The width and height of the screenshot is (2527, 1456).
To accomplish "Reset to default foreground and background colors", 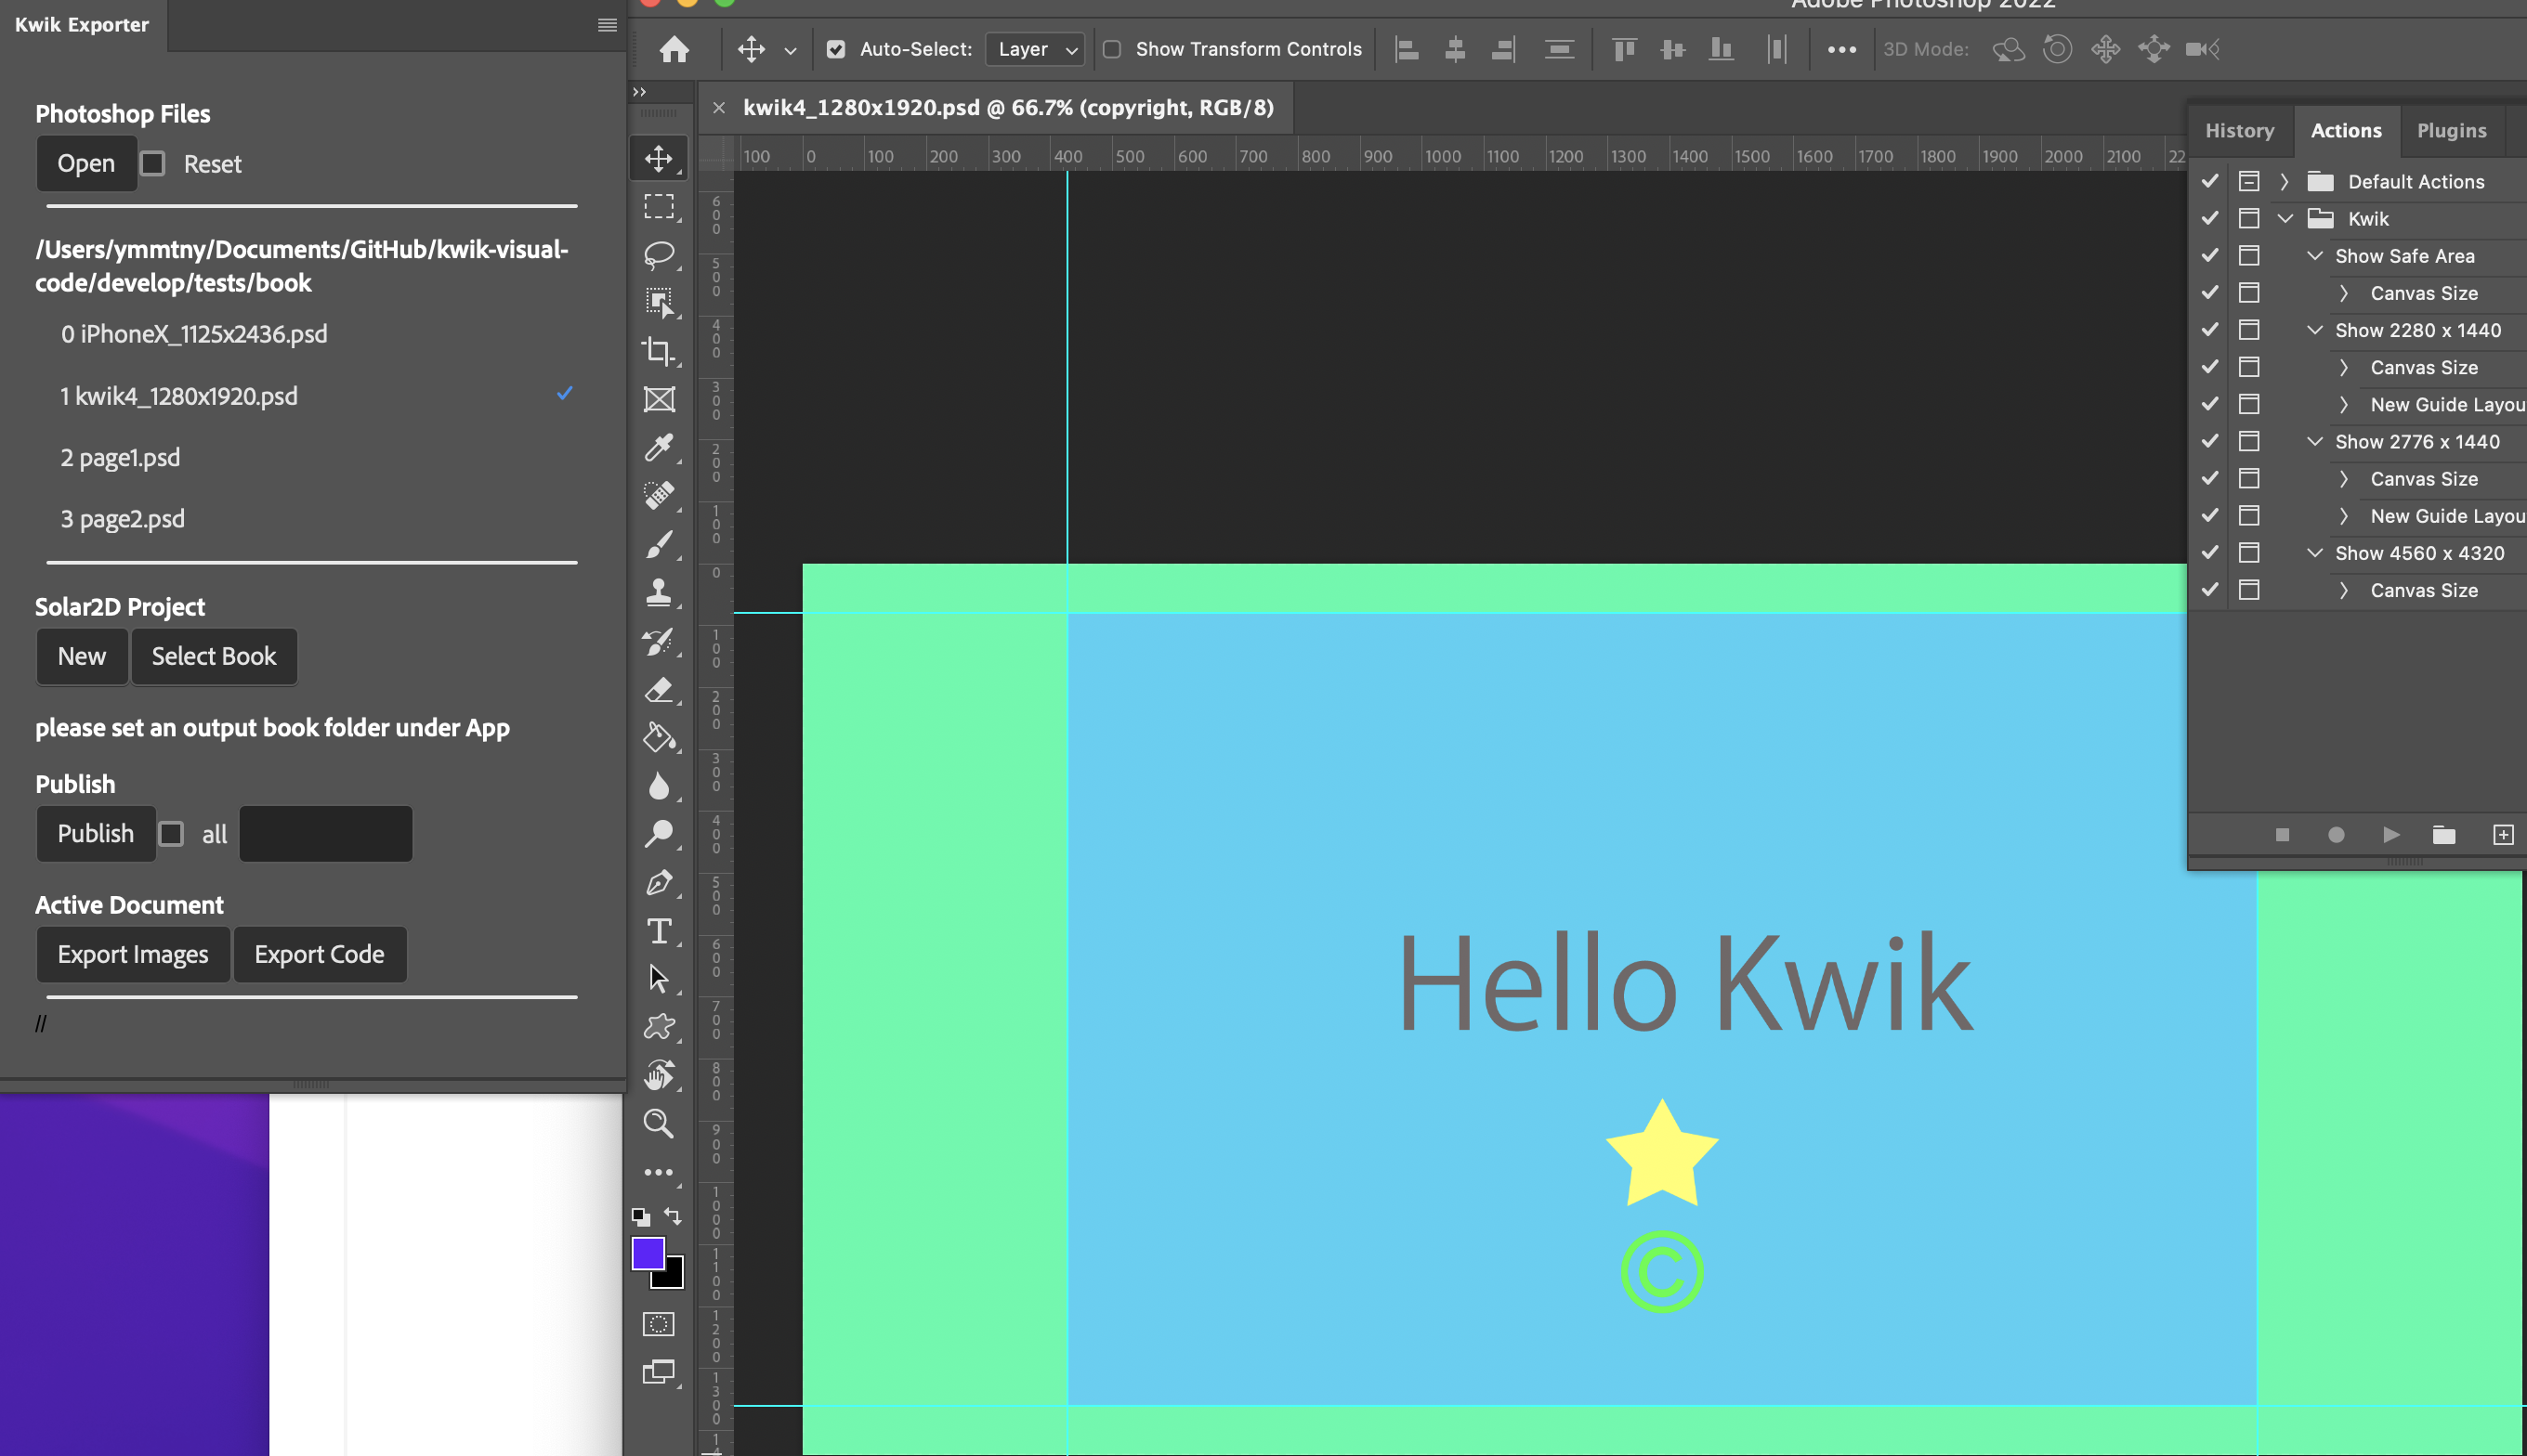I will 640,1217.
